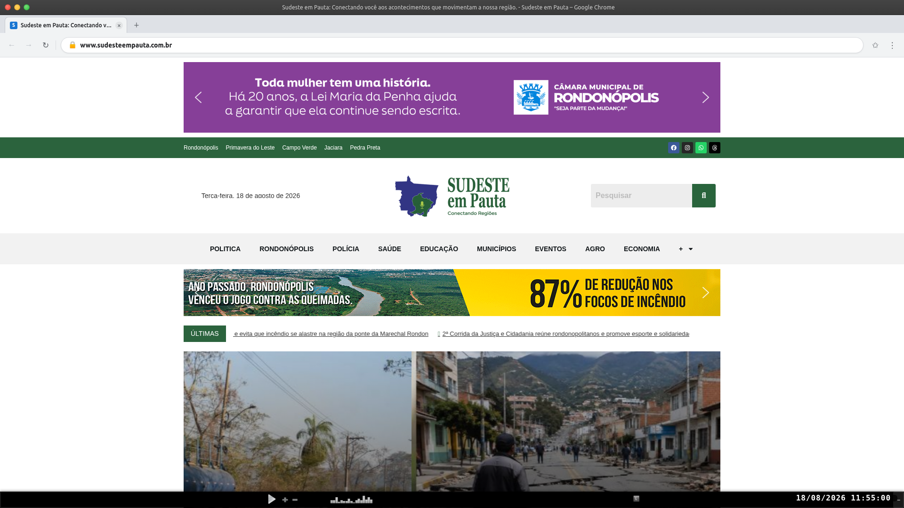This screenshot has height=508, width=904.
Task: Advance the queimadas banner with right arrow
Action: (705, 293)
